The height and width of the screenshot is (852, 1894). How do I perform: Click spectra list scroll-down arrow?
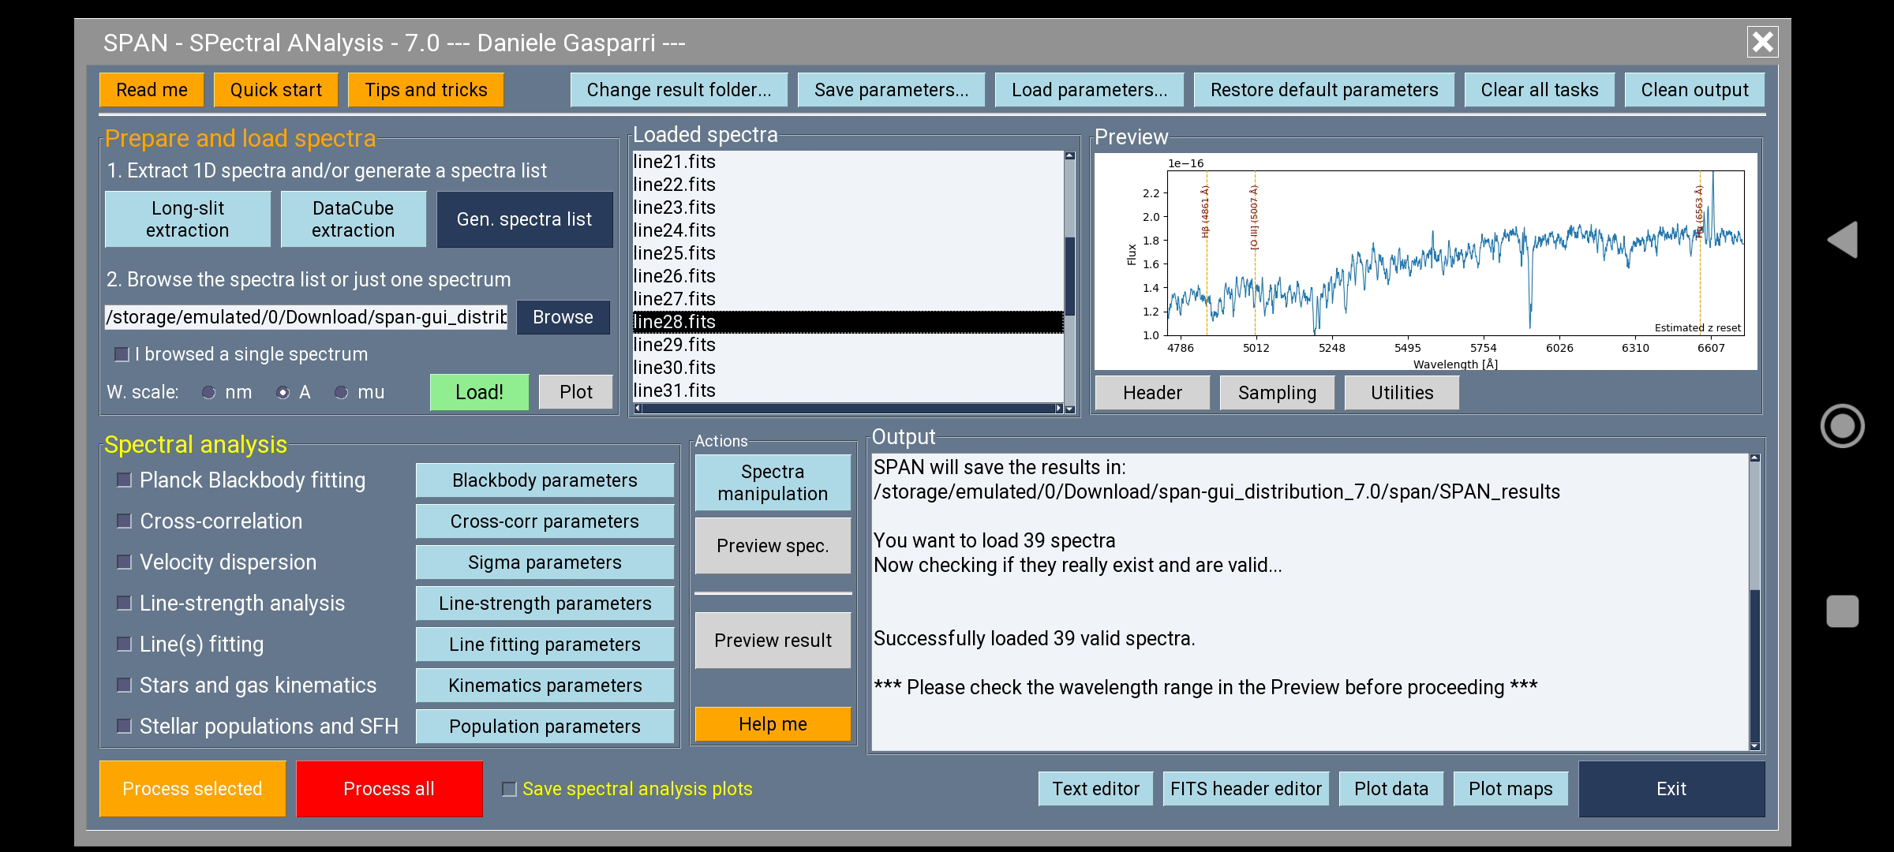pos(1070,409)
